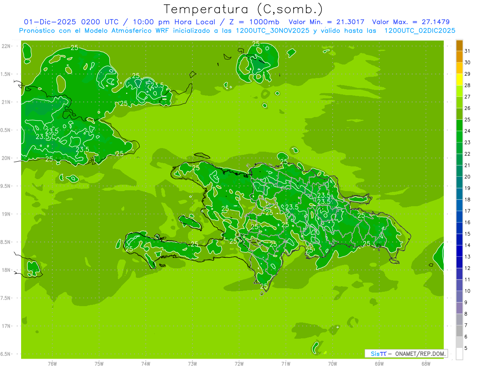Viewport: 478px width, 369px height.
Task: Click the '70W' longitude axis label
Action: coord(332,364)
